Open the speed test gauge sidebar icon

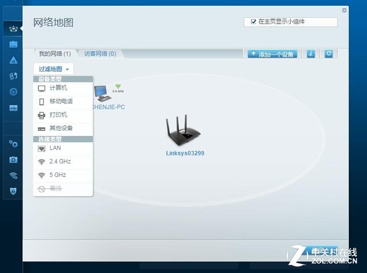pyautogui.click(x=13, y=92)
